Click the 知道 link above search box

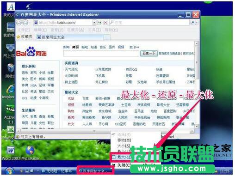pos(94,47)
